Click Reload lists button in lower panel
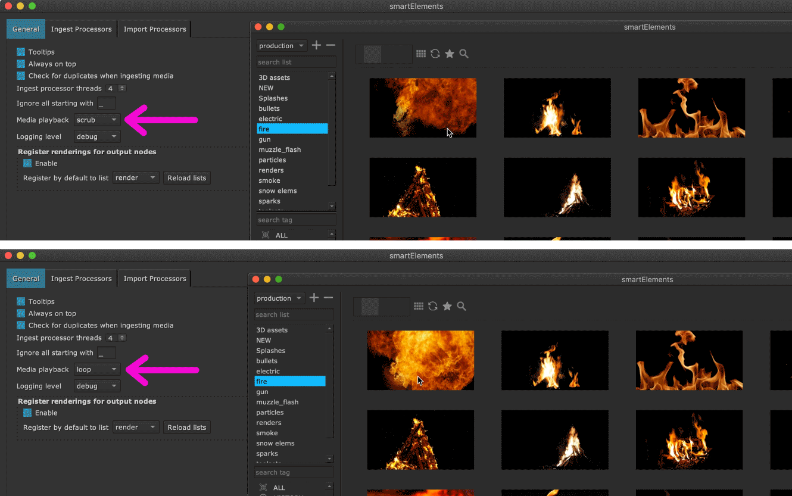The image size is (792, 496). point(186,428)
